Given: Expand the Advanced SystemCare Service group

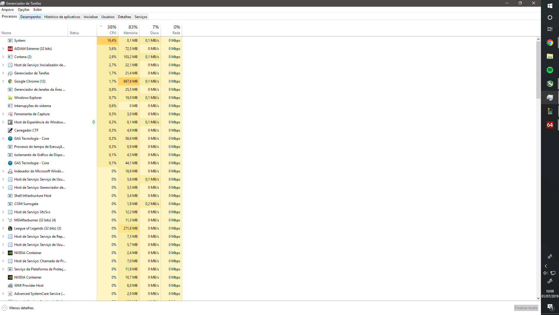Looking at the screenshot, I should pos(3,294).
